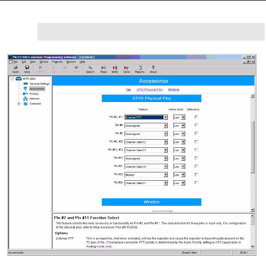Write to device using Write icon
This screenshot has height=256, width=266.
[115, 70]
